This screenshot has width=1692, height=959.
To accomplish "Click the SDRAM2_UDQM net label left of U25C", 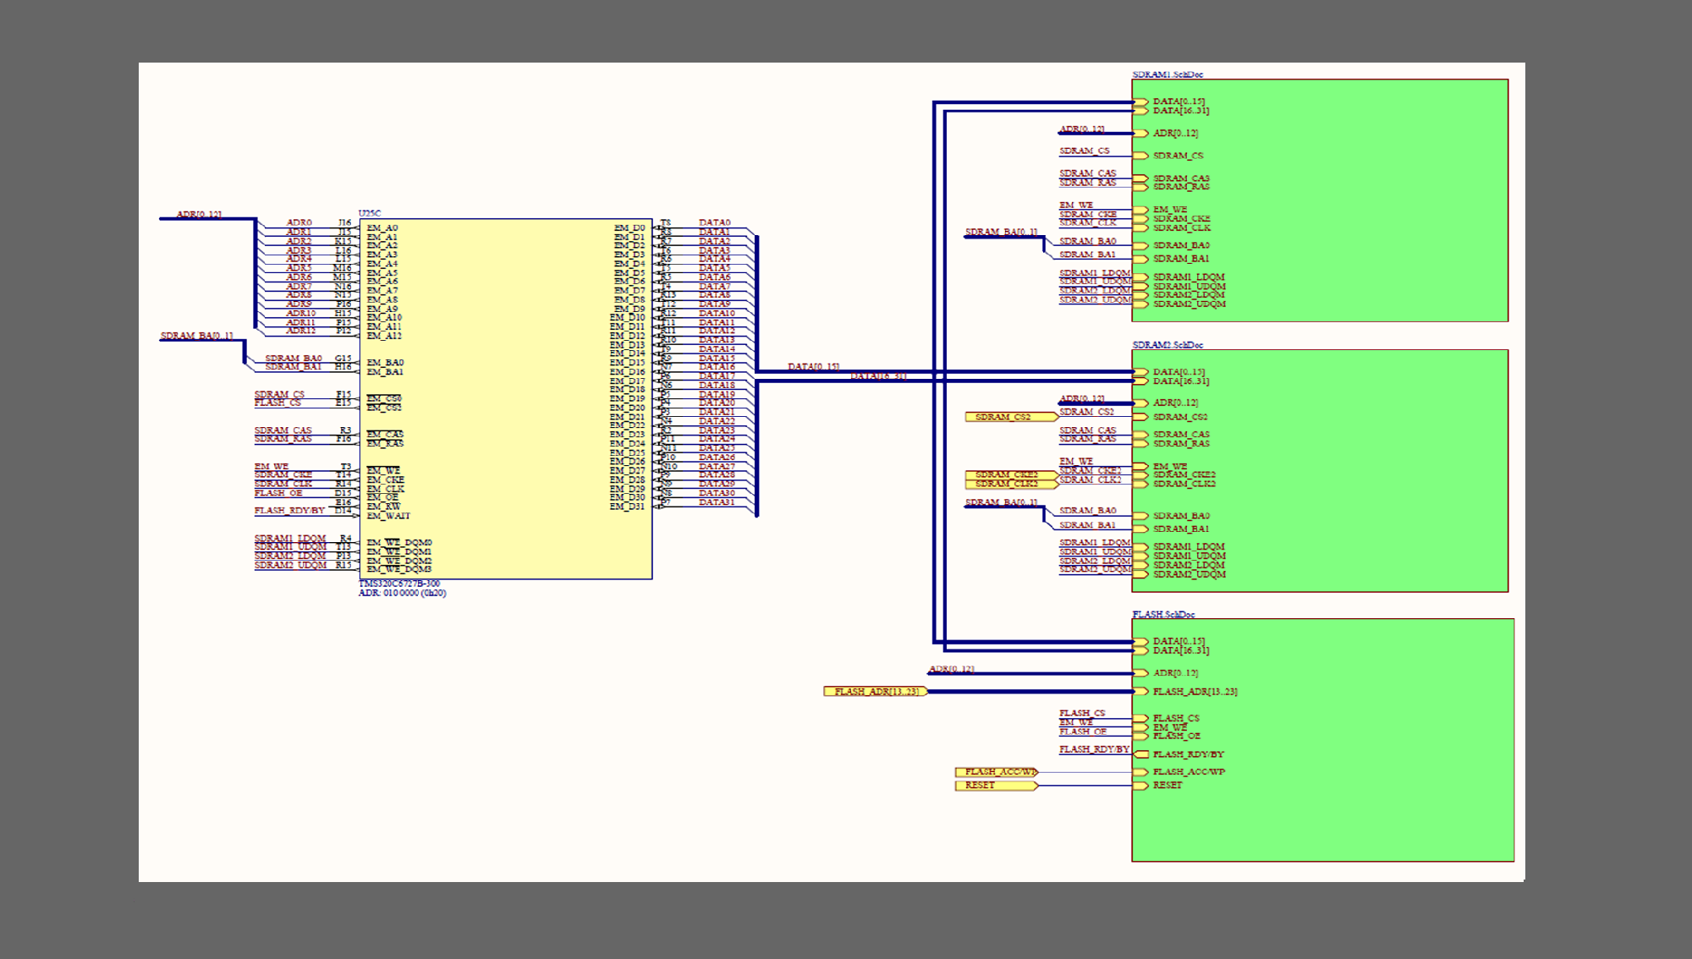I will pos(290,566).
